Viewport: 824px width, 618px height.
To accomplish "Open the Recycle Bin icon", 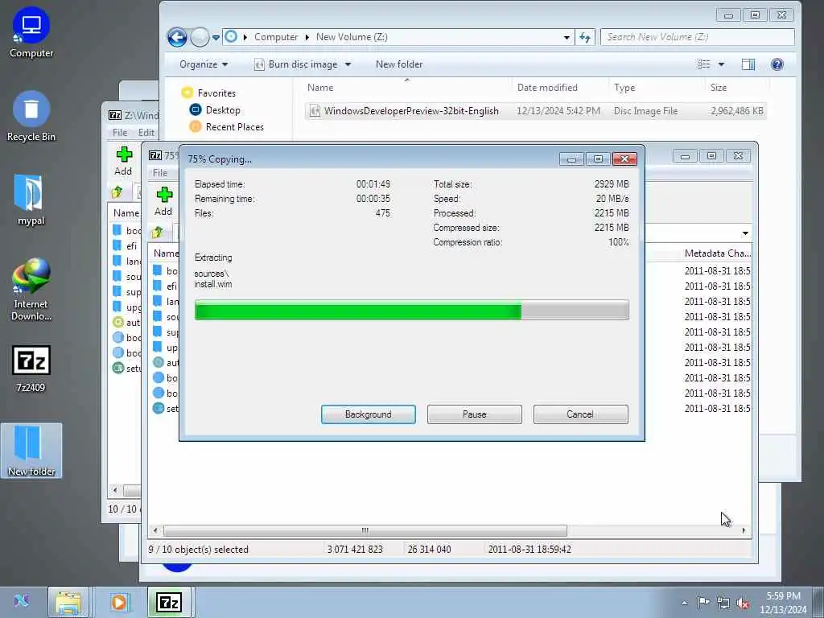I will pyautogui.click(x=31, y=117).
